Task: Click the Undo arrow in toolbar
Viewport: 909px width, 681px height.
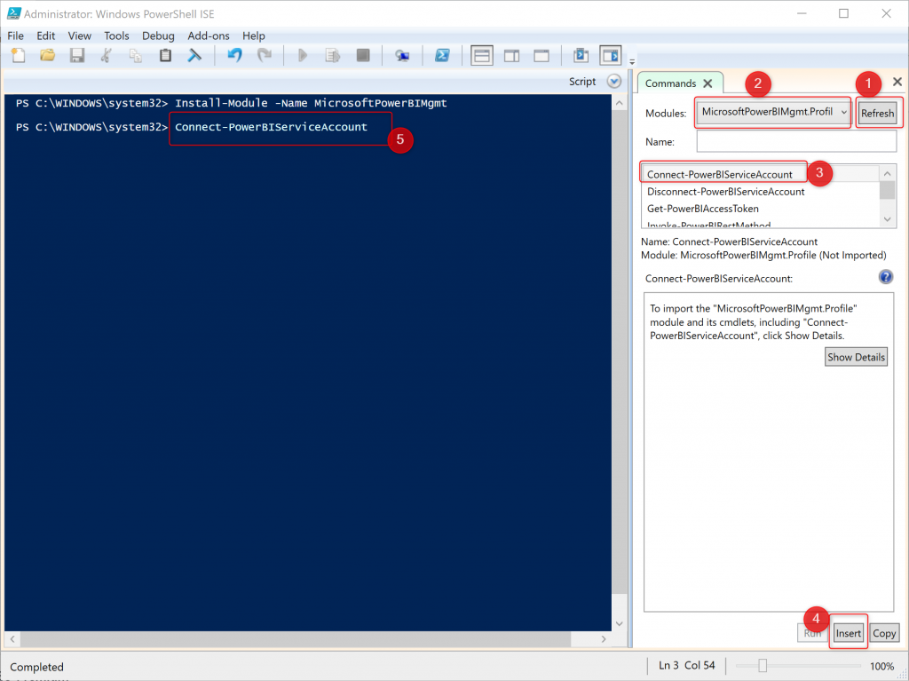Action: tap(234, 55)
